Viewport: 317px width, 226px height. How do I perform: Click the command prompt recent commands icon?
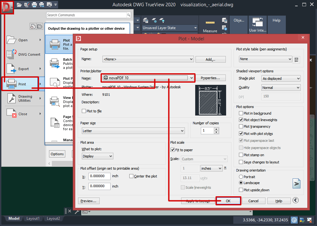tap(86, 212)
